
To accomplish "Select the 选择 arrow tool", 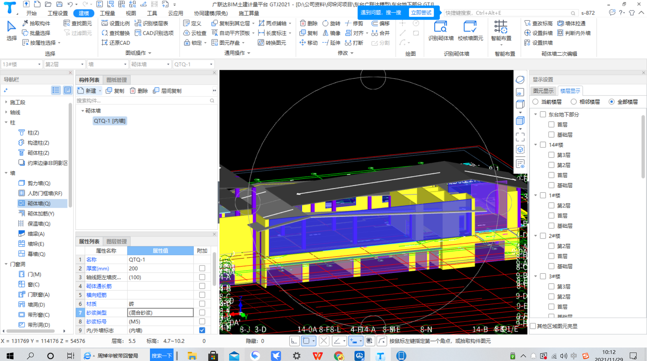I will (x=11, y=30).
